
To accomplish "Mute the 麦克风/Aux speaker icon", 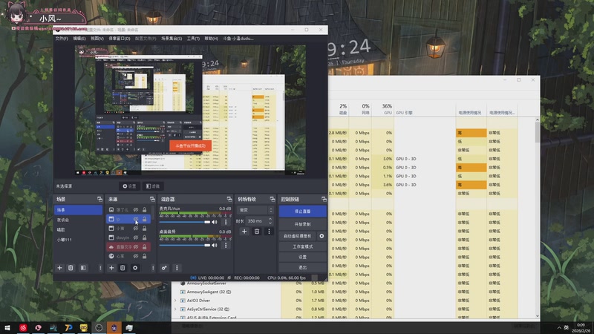I will (x=215, y=222).
